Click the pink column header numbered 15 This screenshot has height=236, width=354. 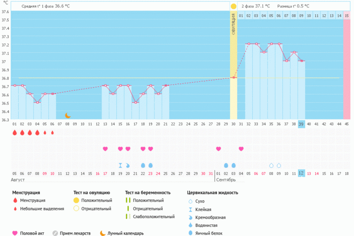[x=347, y=16]
